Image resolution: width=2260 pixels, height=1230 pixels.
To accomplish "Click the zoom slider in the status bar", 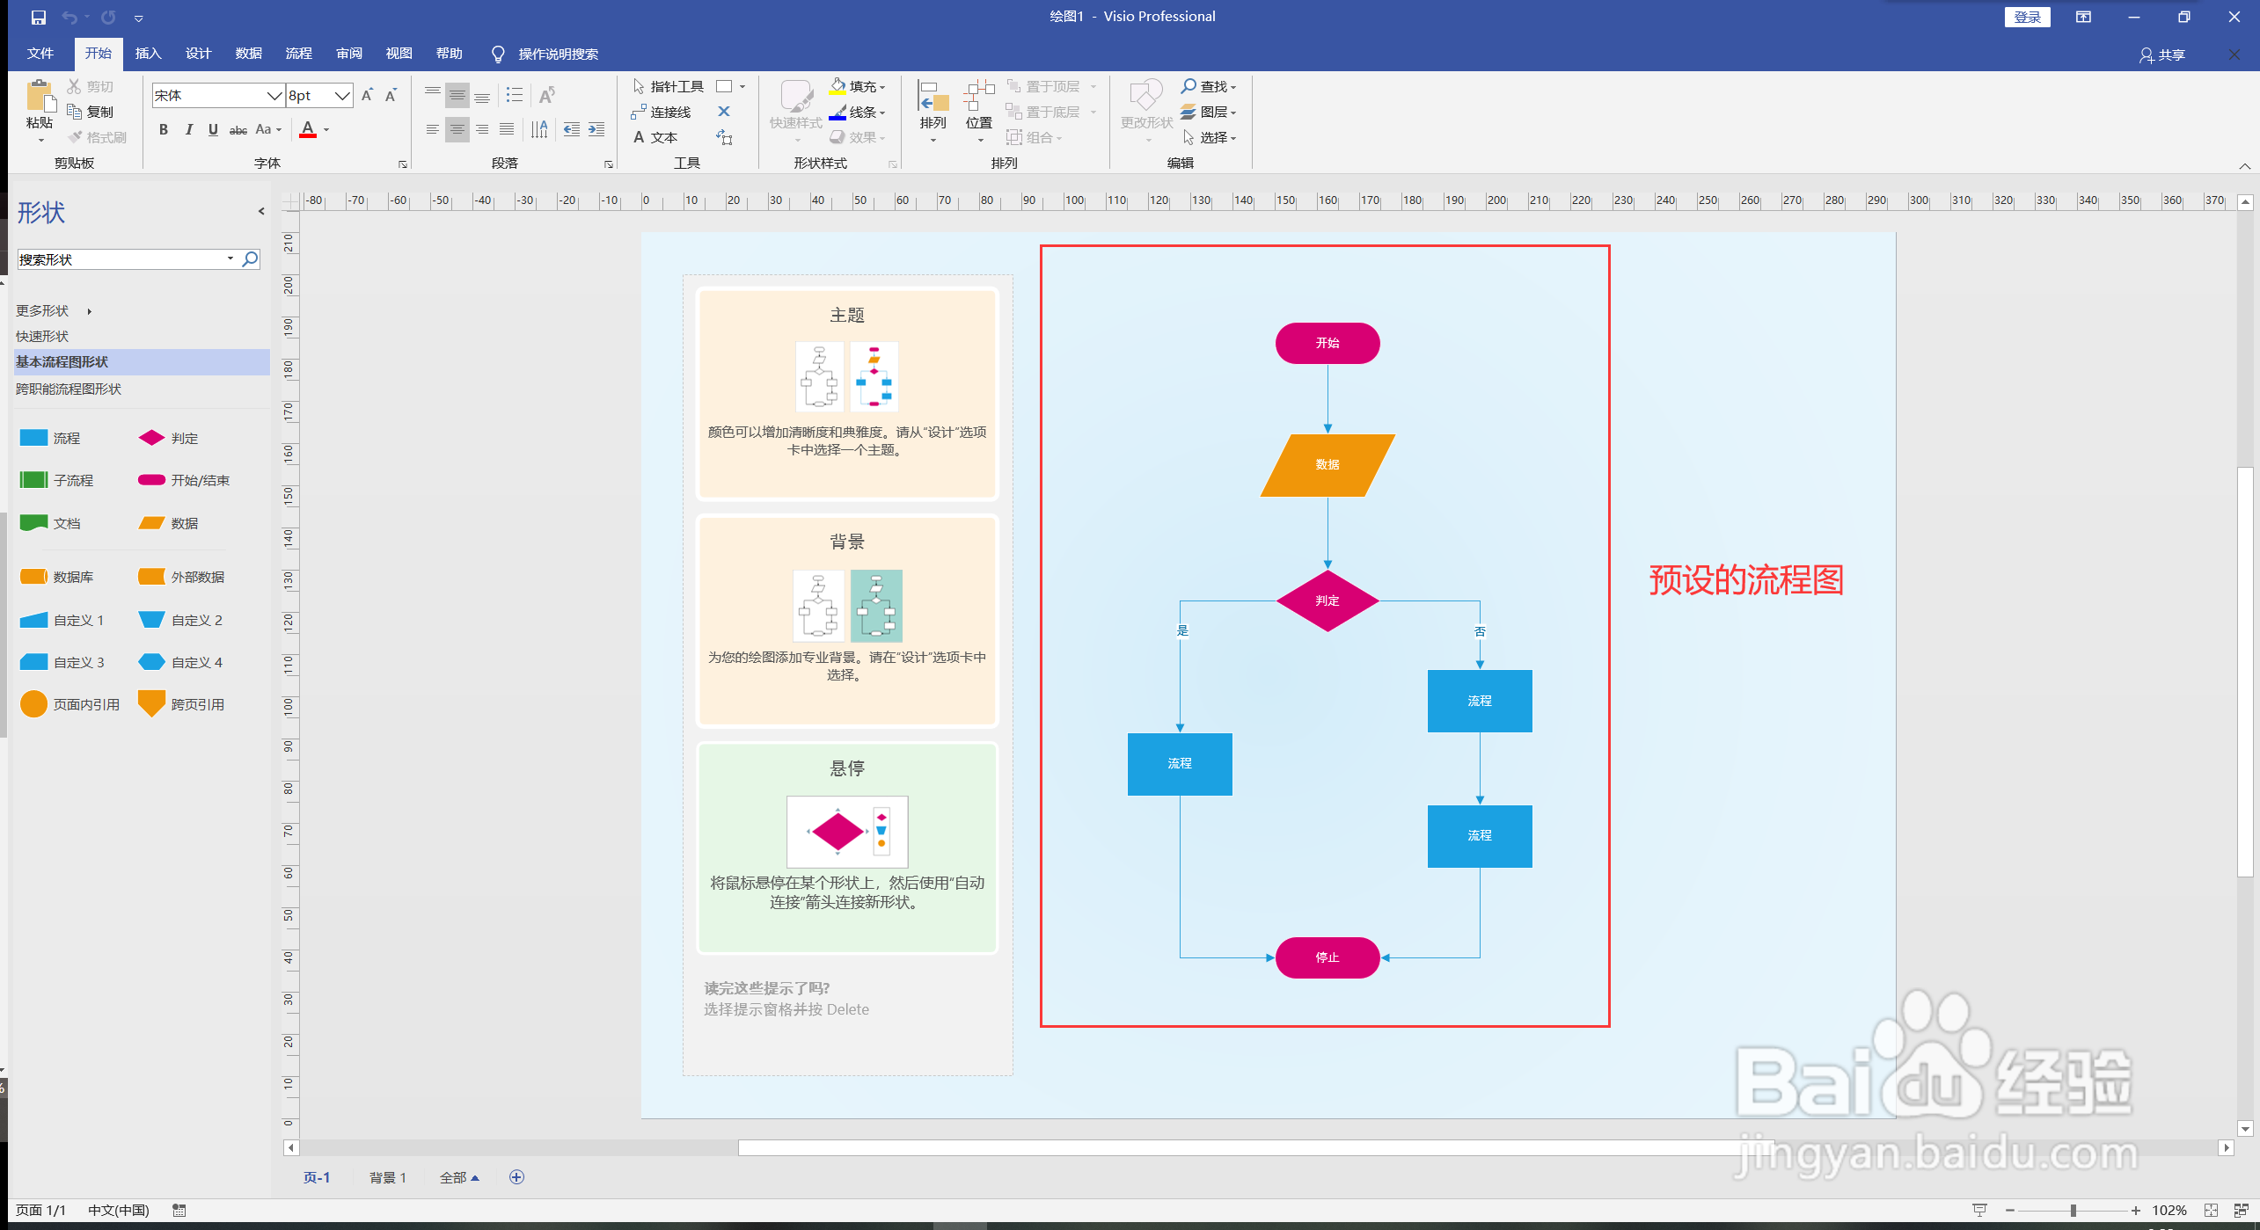I will [2072, 1211].
